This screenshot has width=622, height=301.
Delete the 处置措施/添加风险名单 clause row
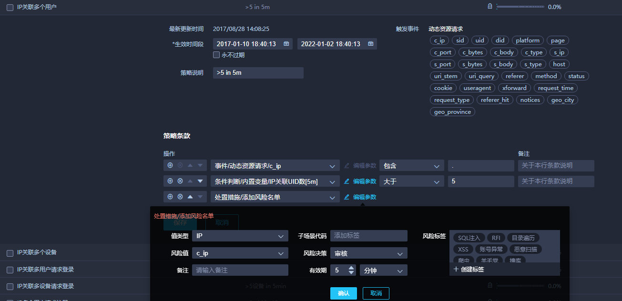180,197
